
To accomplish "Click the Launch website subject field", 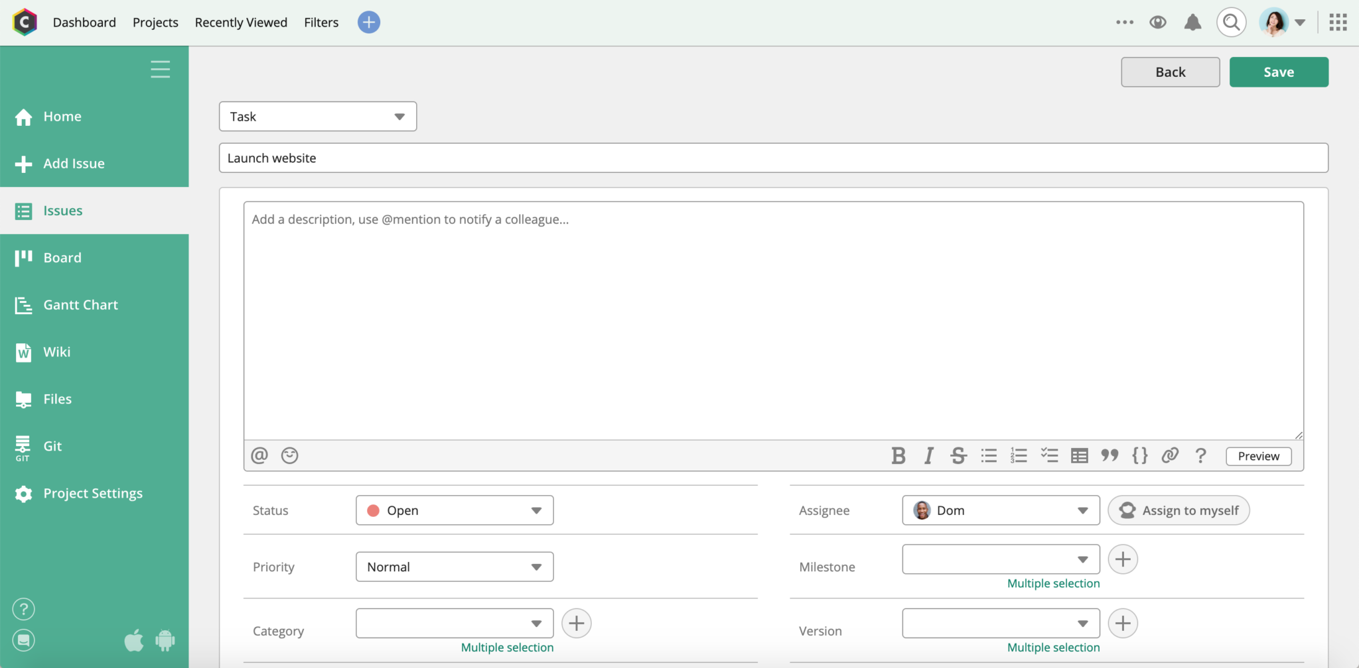I will tap(773, 158).
